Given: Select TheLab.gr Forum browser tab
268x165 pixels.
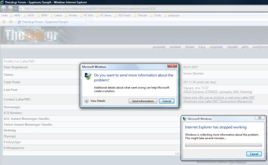Looking at the screenshot, I should (51, 22).
